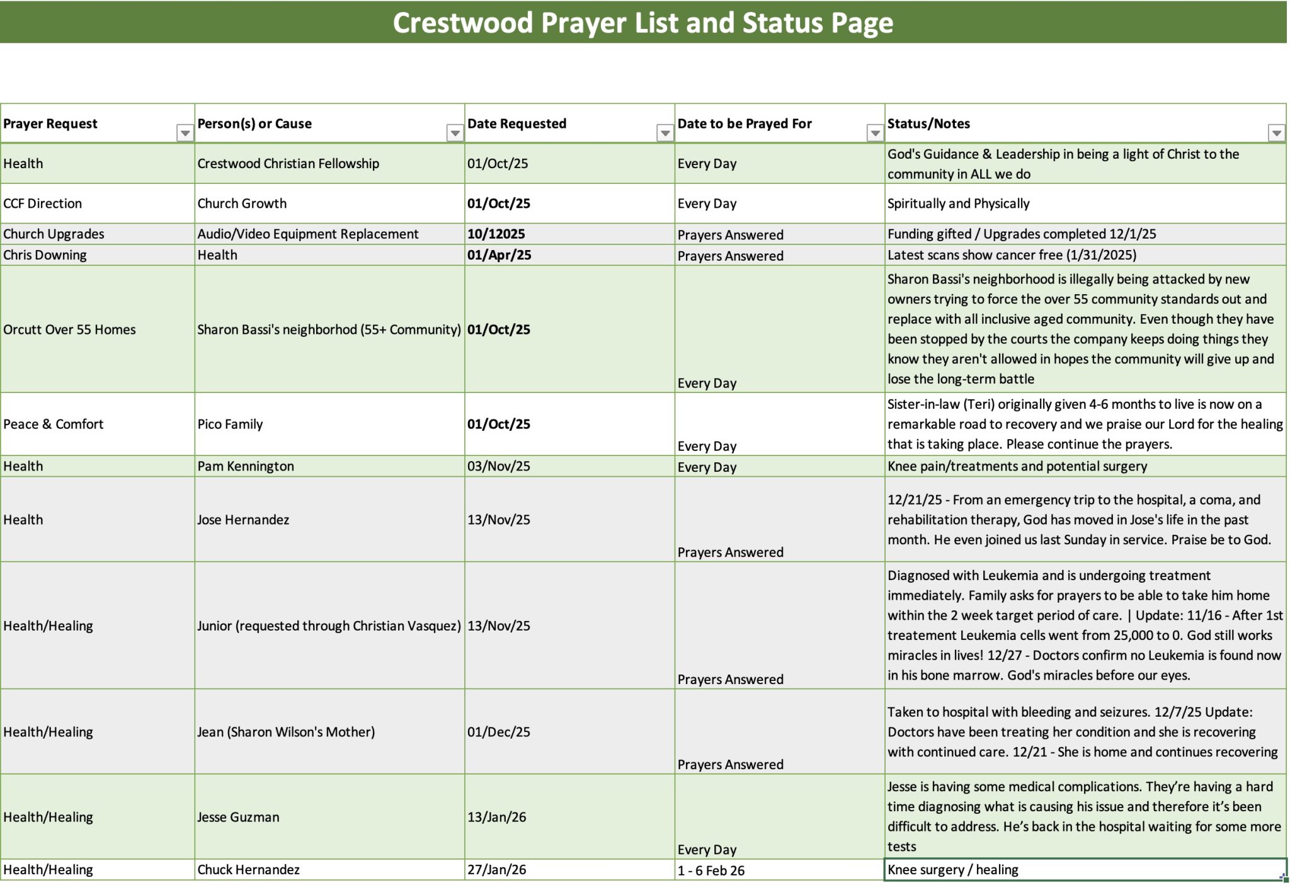Open the Person(s) or Cause filter dropdown

[455, 133]
